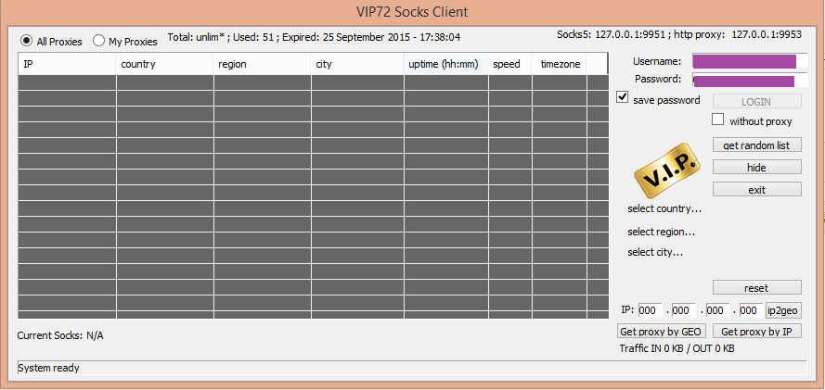Open the select region list

[x=661, y=232]
